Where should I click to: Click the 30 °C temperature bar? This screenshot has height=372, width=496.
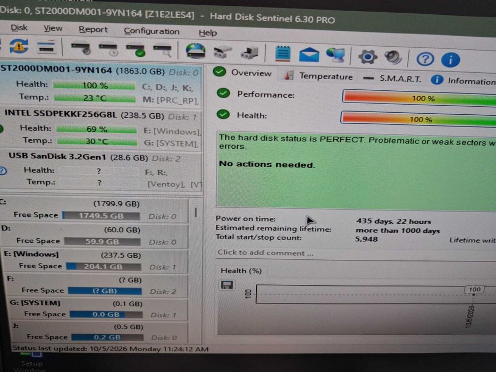(97, 141)
